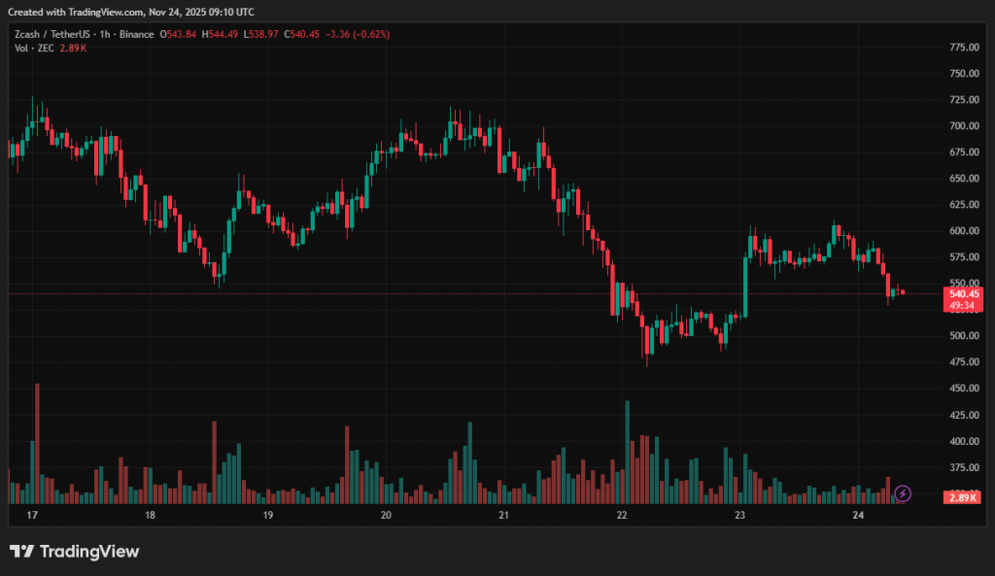Screen dimensions: 995x576
Task: Click date label 20 on time axis
Action: click(386, 515)
